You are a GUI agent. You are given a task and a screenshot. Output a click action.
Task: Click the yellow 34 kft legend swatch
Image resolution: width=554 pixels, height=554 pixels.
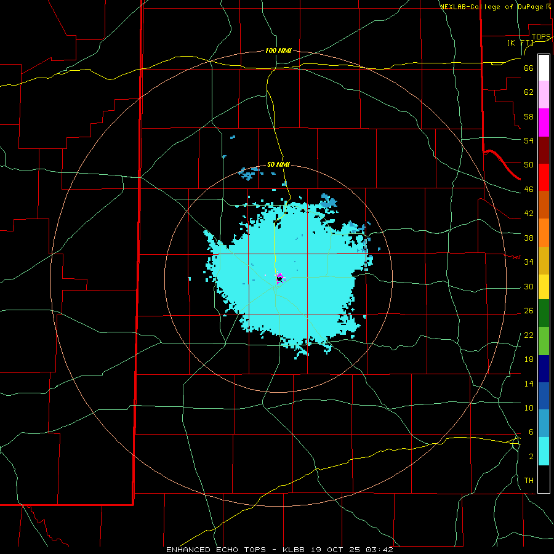tap(544, 287)
